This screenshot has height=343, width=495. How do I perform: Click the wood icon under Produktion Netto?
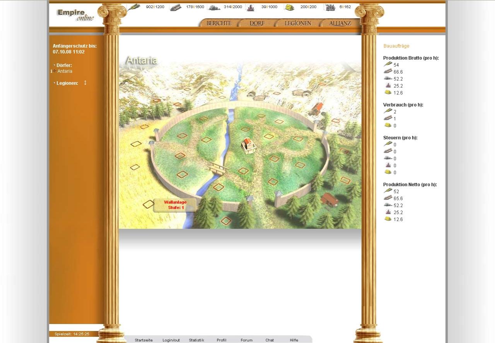[388, 198]
